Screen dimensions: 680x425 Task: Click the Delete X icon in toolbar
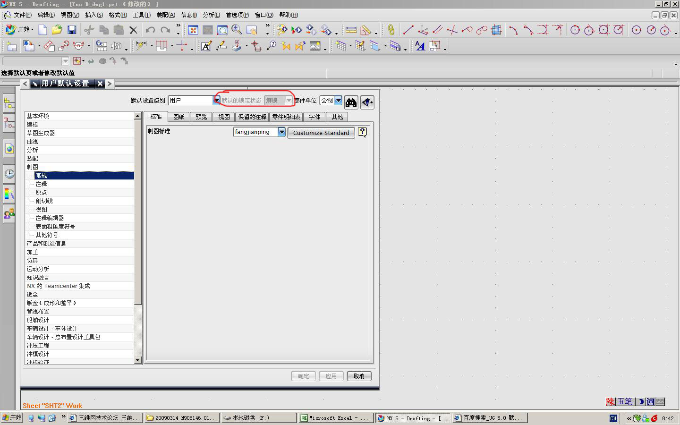pyautogui.click(x=133, y=30)
